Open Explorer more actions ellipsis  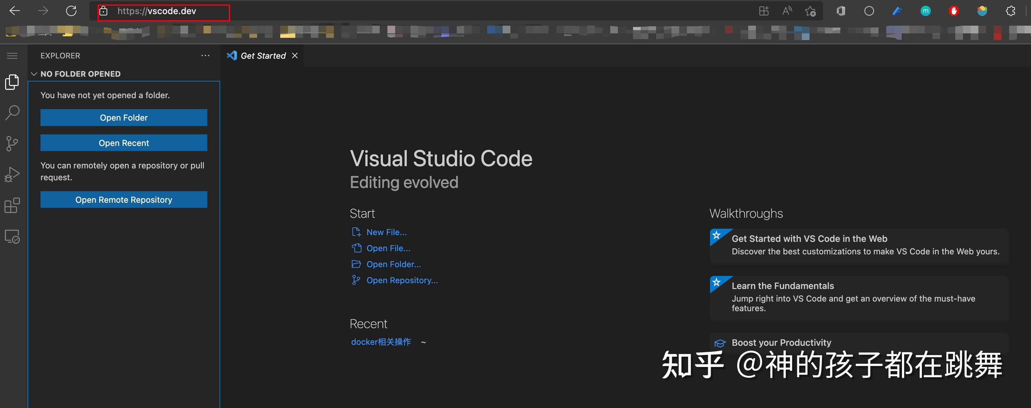205,55
